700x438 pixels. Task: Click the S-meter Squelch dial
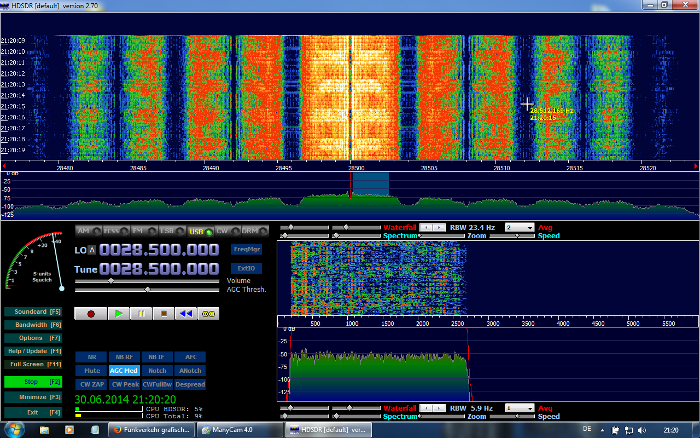[x=34, y=261]
